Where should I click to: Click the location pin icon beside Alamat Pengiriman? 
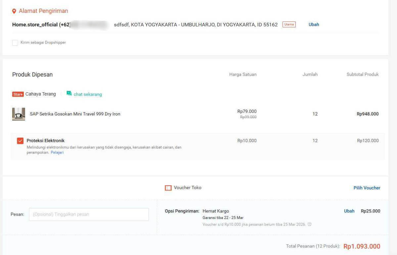coord(14,11)
